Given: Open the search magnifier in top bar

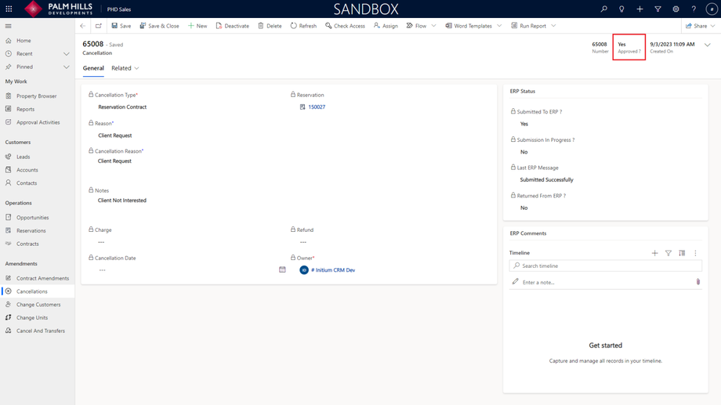Looking at the screenshot, I should 603,9.
